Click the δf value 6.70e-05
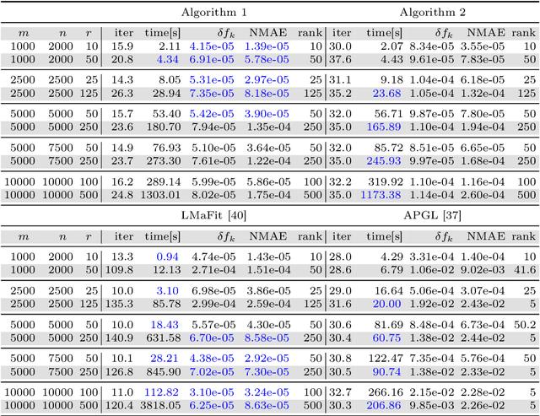 [212, 338]
